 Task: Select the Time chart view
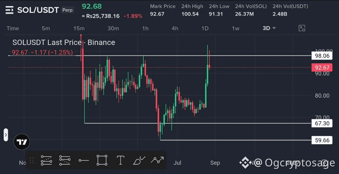coord(13,28)
